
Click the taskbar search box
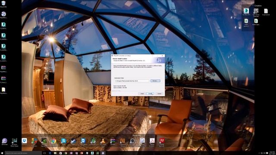point(23,153)
